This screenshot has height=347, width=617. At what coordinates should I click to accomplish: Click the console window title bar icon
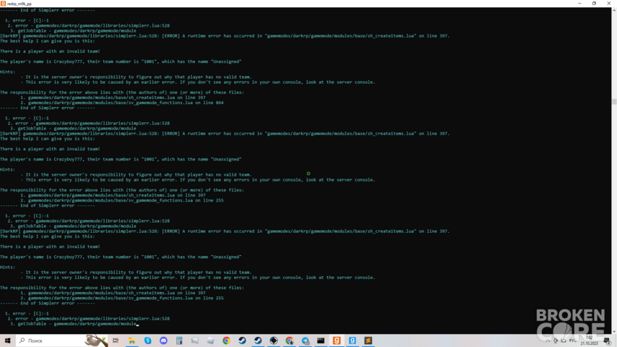click(x=3, y=3)
